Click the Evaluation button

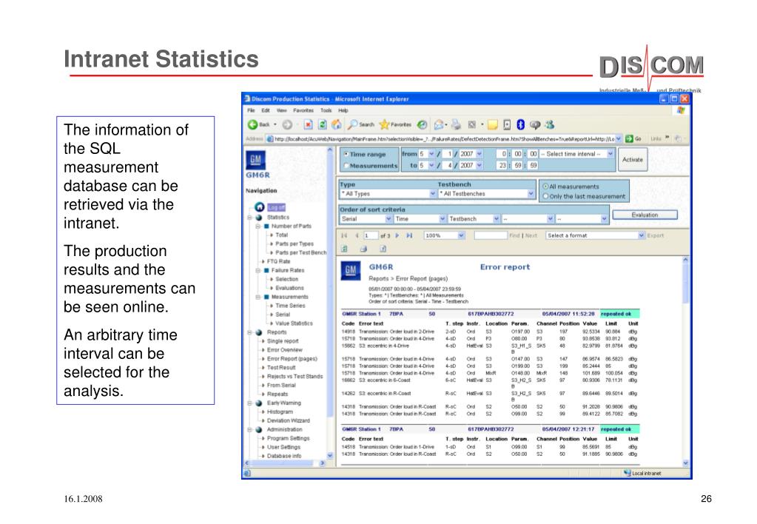(x=645, y=215)
